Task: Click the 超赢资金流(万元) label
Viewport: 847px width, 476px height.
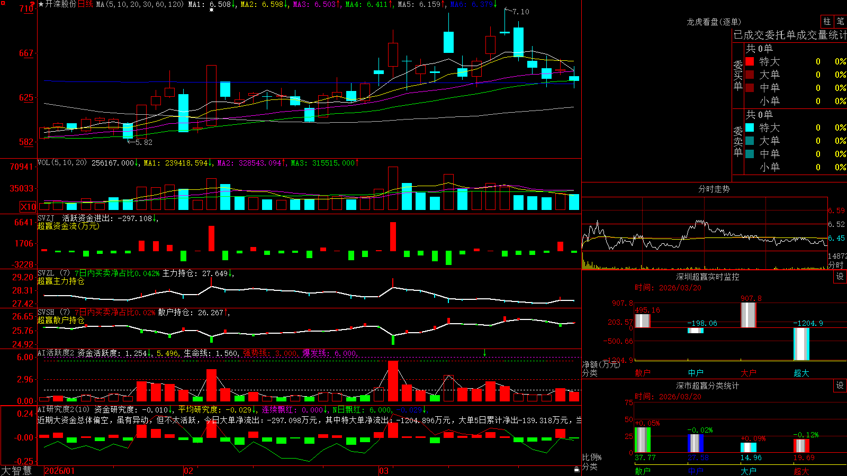Action: pyautogui.click(x=68, y=226)
